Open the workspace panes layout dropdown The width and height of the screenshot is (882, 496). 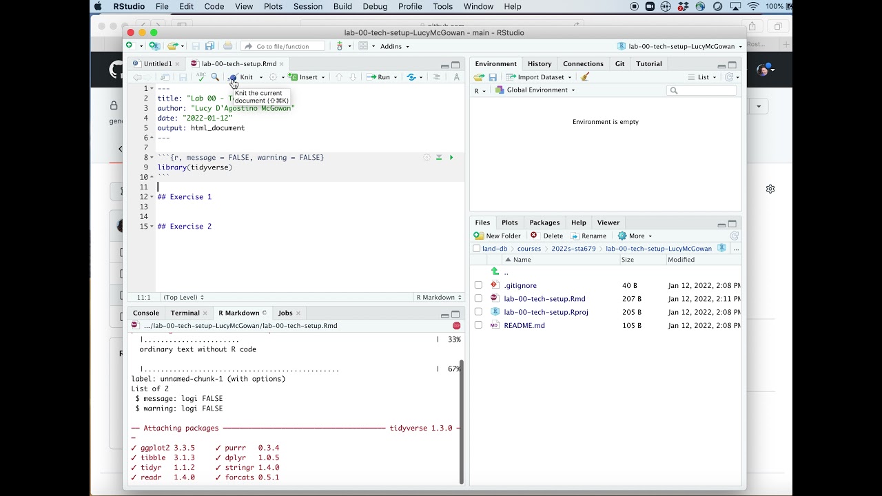[366, 46]
